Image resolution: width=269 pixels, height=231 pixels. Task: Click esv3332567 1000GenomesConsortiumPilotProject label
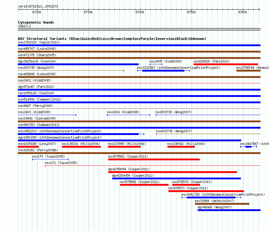click(179, 68)
